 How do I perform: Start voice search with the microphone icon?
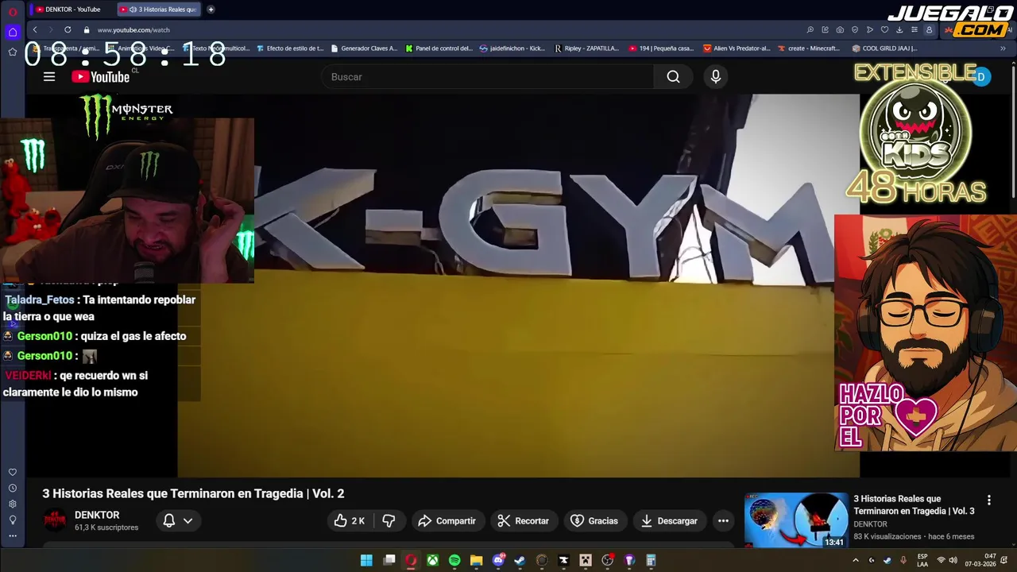[716, 77]
